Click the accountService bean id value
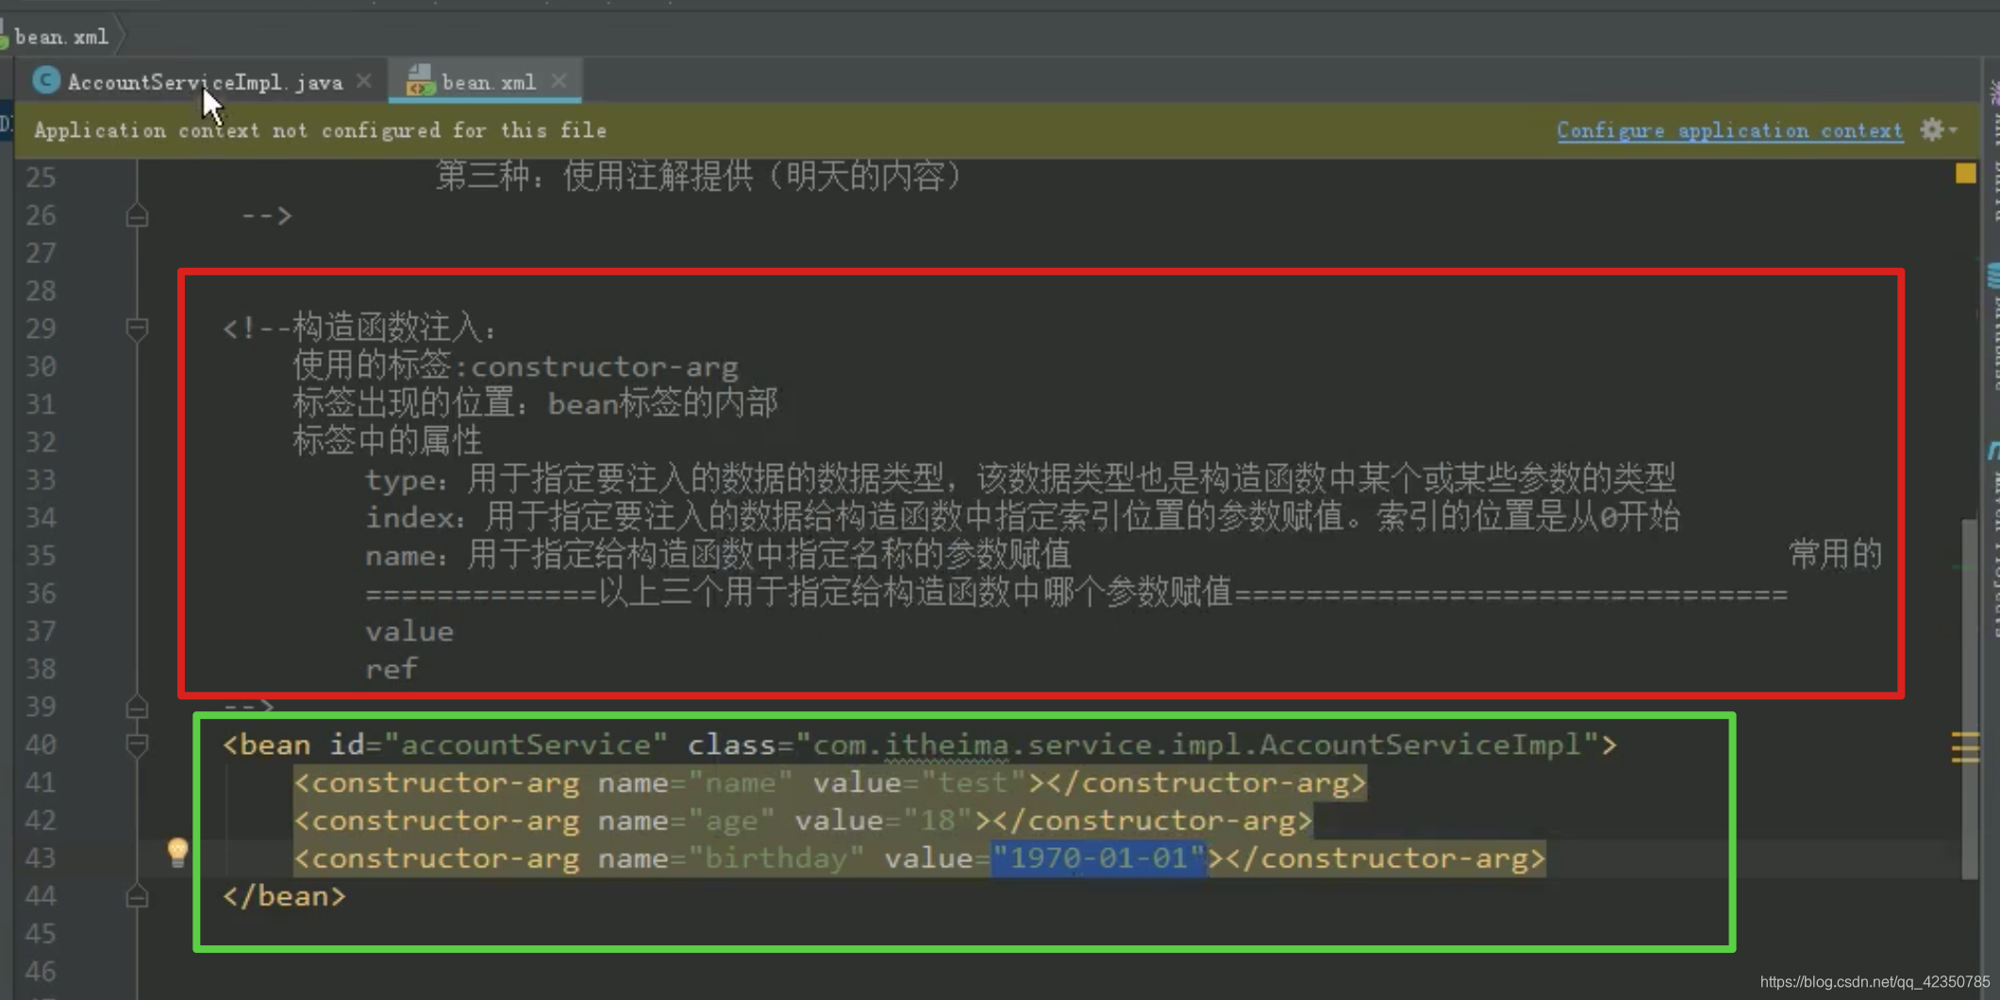 (525, 745)
